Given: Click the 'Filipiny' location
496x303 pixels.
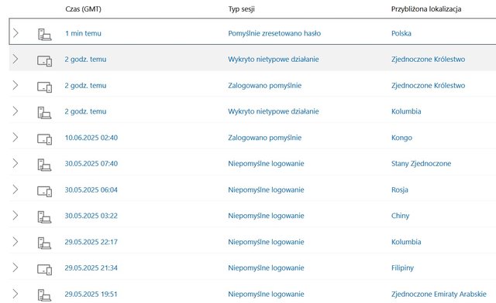Looking at the screenshot, I should pos(402,267).
